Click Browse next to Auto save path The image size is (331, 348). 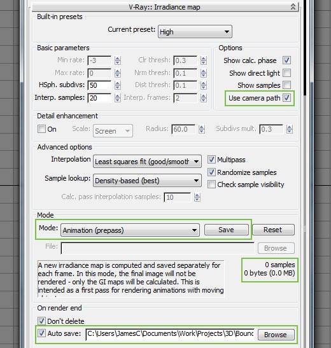coord(276,335)
